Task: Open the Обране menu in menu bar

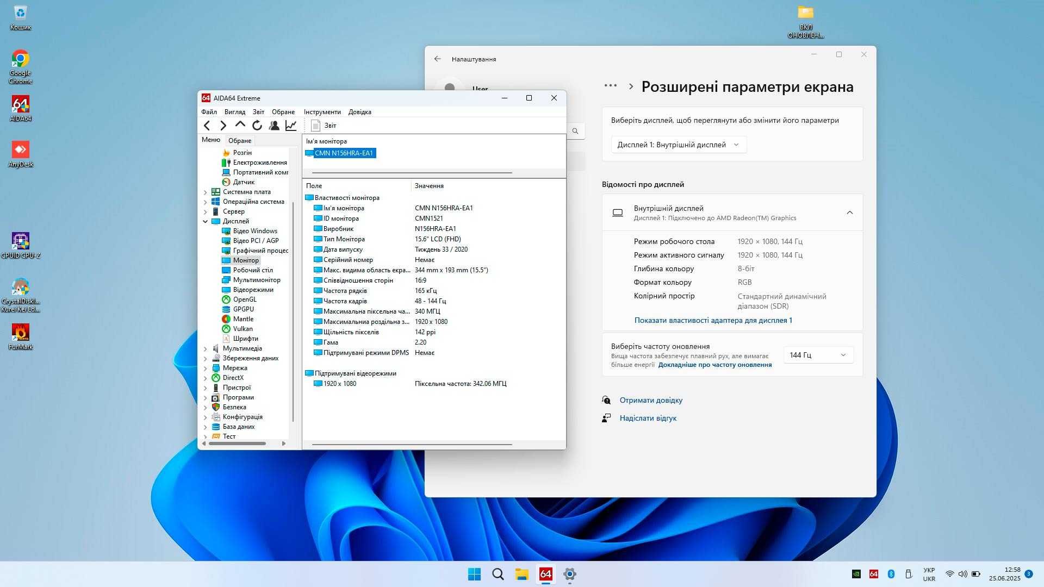Action: [x=283, y=112]
